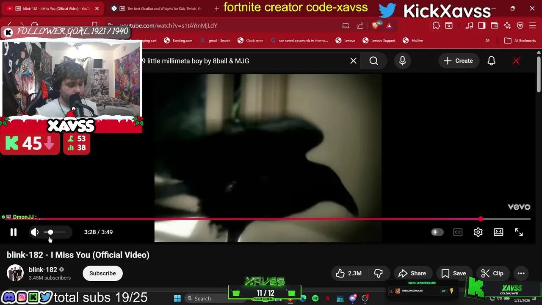The height and width of the screenshot is (305, 542).
Task: Search with your voice microphone
Action: [402, 61]
